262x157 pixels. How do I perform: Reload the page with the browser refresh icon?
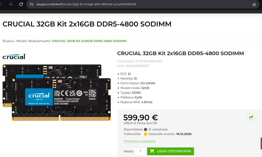(21, 4)
